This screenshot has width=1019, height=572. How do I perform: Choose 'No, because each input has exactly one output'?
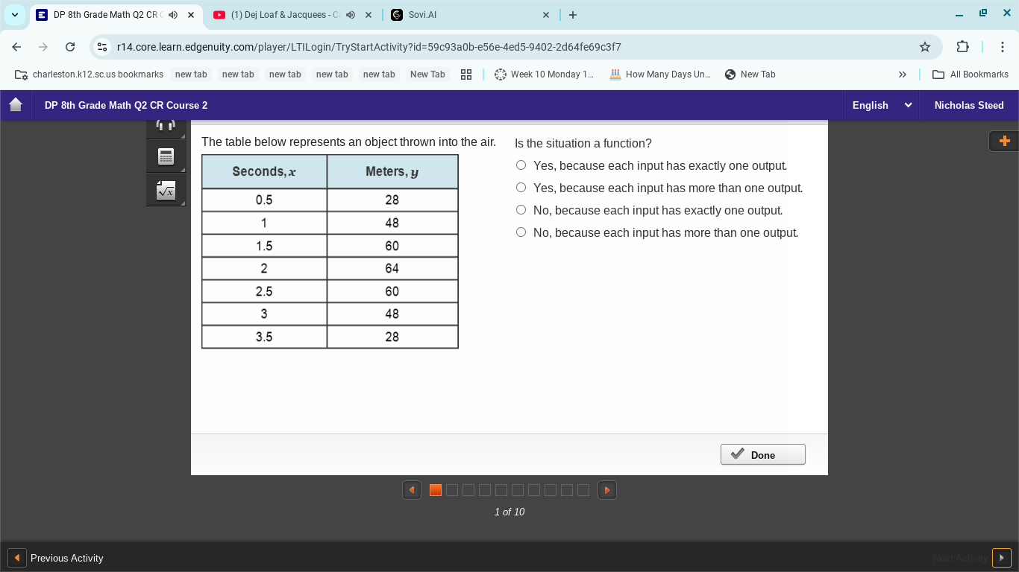(x=521, y=210)
